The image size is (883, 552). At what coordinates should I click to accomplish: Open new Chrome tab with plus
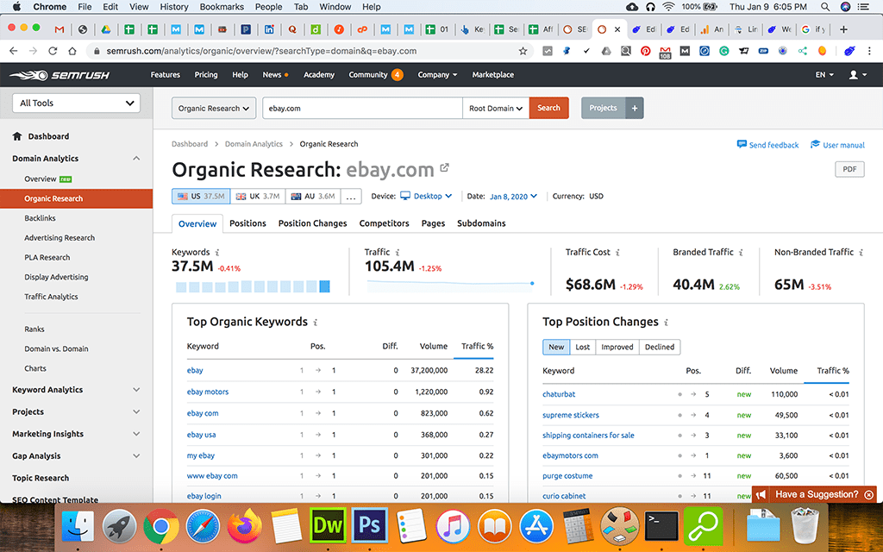[843, 29]
